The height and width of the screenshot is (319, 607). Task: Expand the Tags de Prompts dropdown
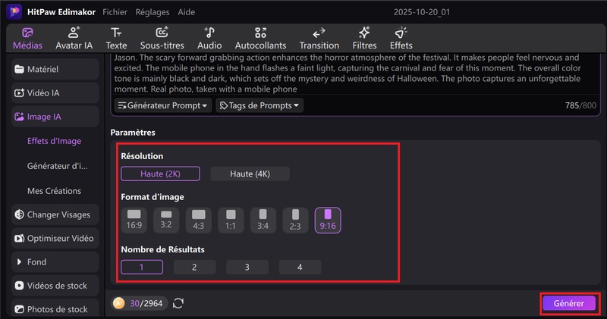tap(259, 105)
